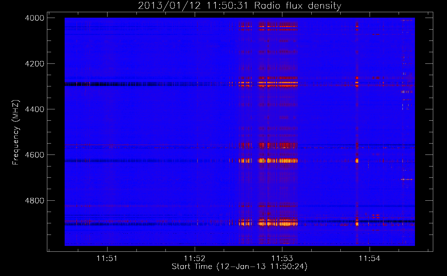Click the plot title "2013/01/12 11:50:31 Radio flux density"

(240, 6)
